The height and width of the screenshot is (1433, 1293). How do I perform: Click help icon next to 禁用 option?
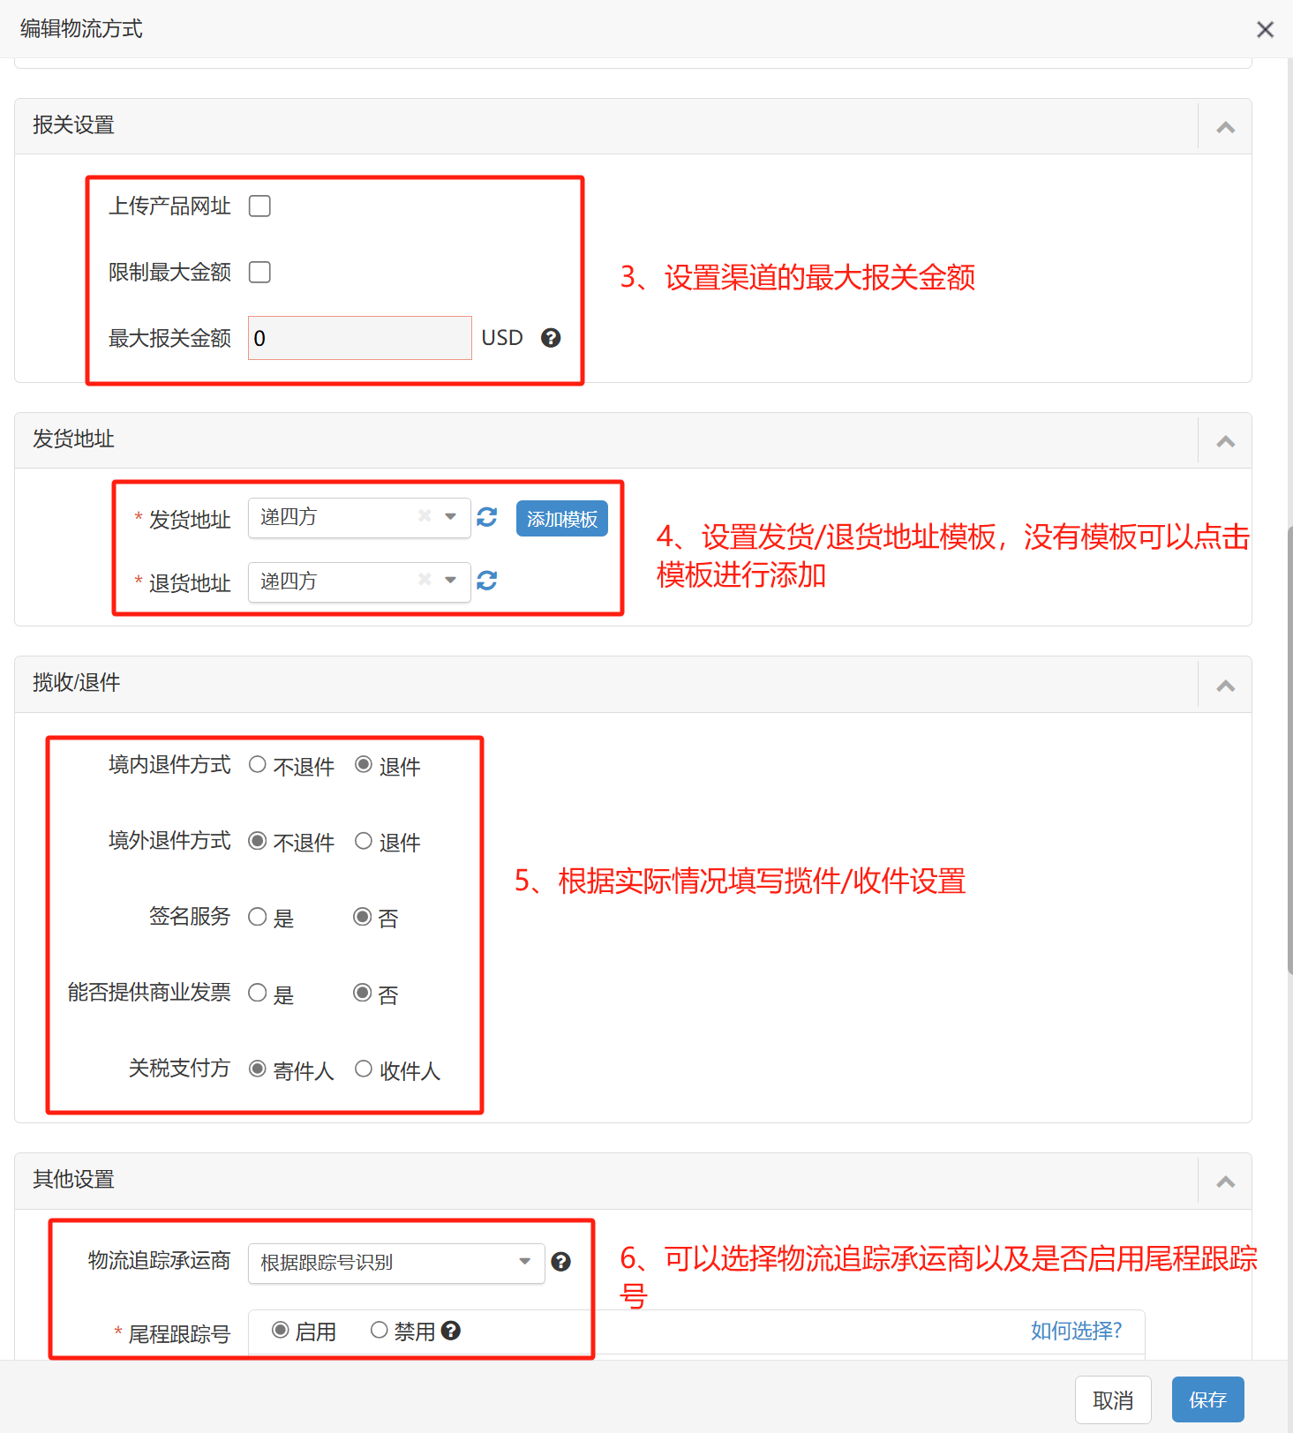(451, 1331)
